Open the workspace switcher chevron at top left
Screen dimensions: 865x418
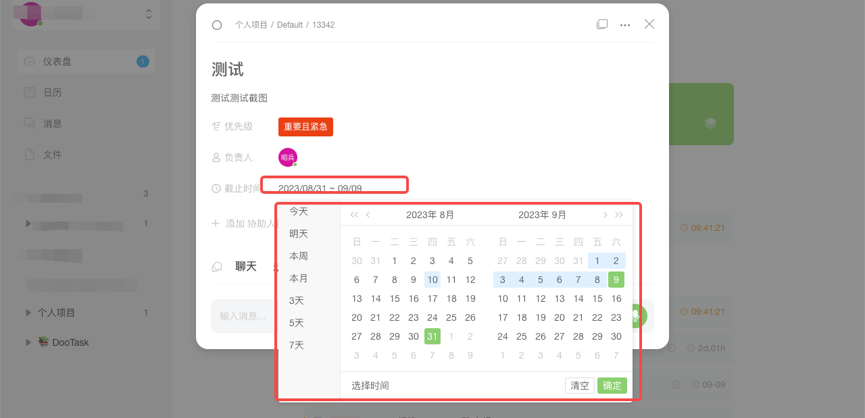pos(148,14)
